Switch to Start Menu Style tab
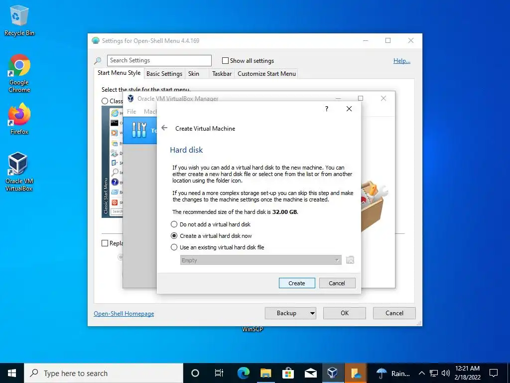Viewport: 510px width, 383px height. [x=119, y=73]
